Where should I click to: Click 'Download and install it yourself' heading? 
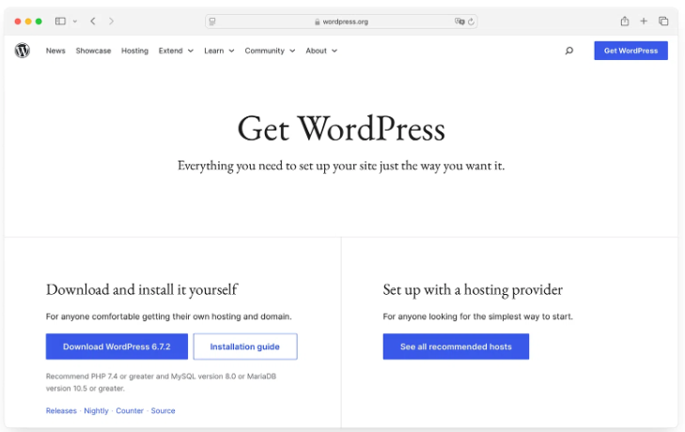click(142, 289)
